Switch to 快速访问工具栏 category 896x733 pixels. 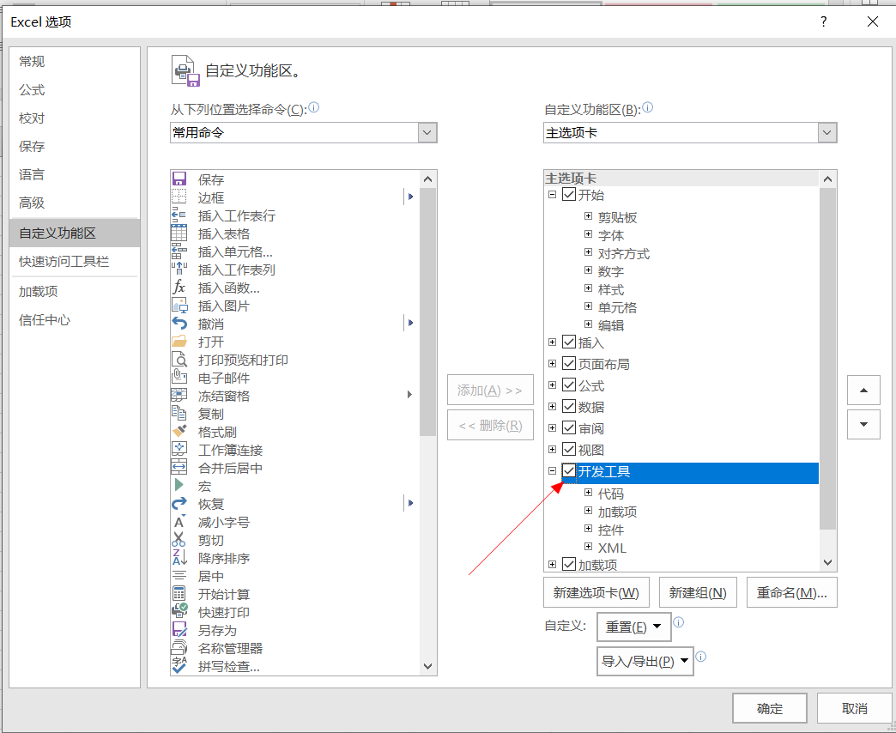pyautogui.click(x=64, y=262)
